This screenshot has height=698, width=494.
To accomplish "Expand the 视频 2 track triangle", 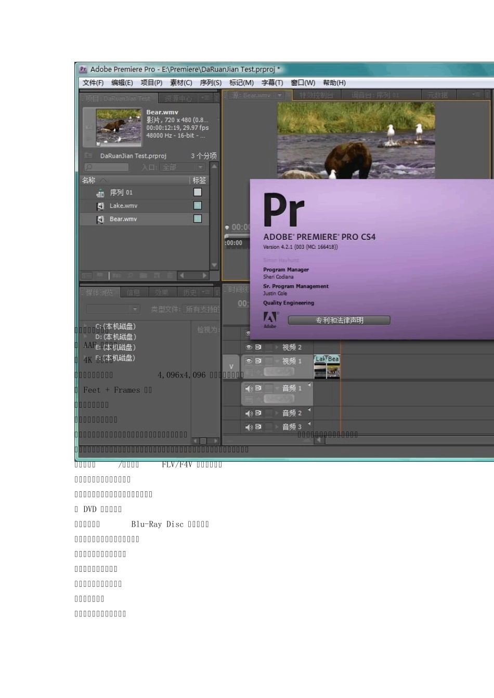I will 277,347.
